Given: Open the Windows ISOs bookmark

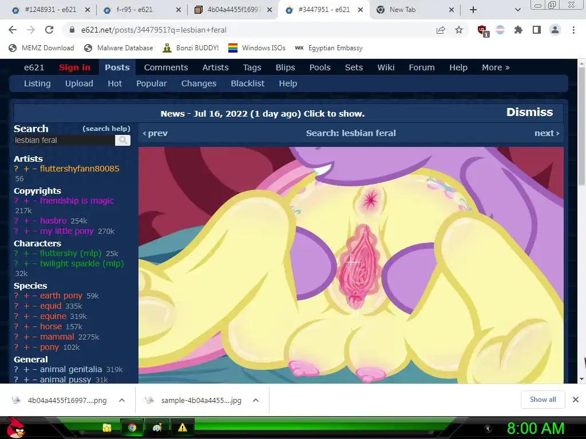Looking at the screenshot, I should coord(257,48).
